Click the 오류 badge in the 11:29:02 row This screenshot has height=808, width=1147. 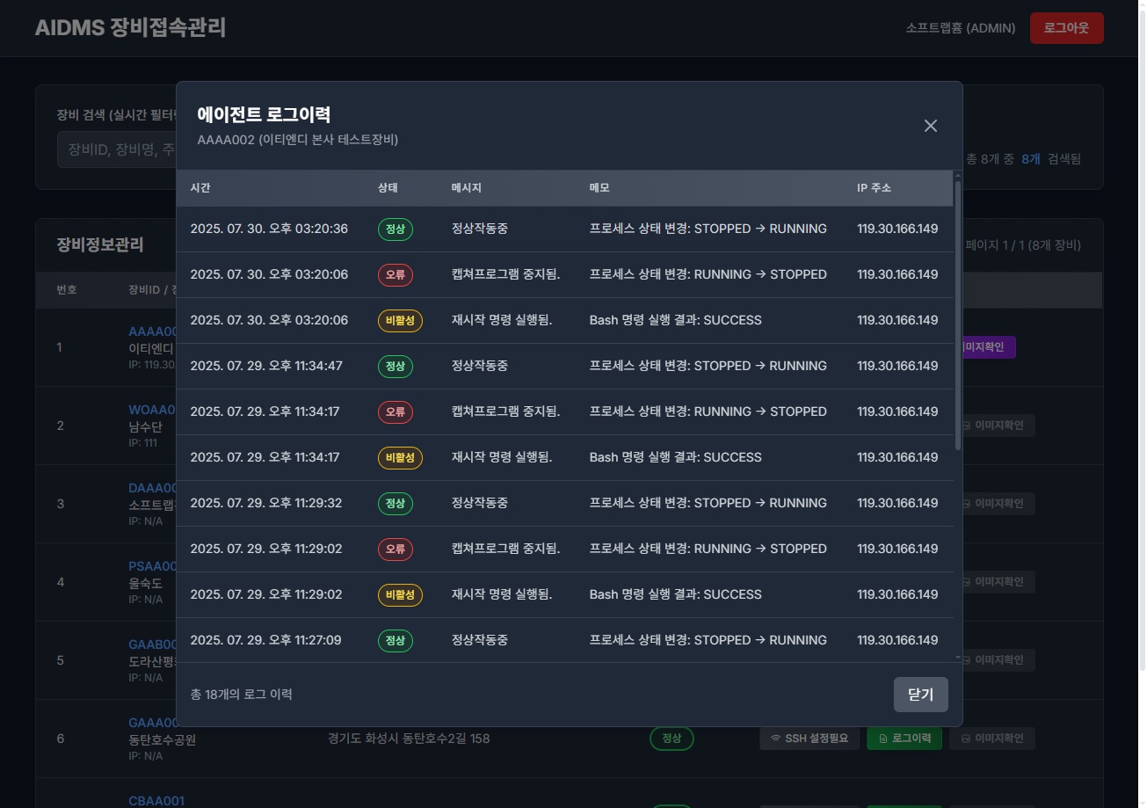tap(396, 549)
